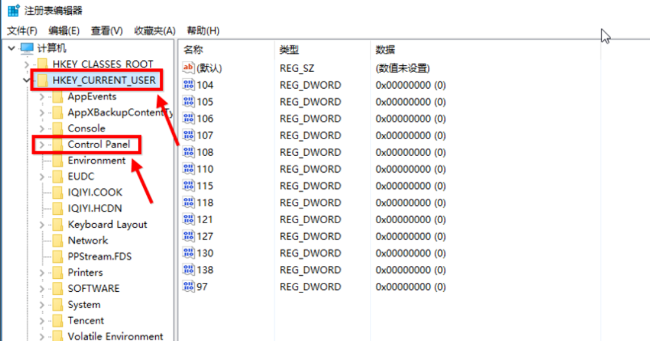Viewport: 650px width, 341px height.
Task: Click the DWORD icon next to value 97
Action: pyautogui.click(x=189, y=287)
